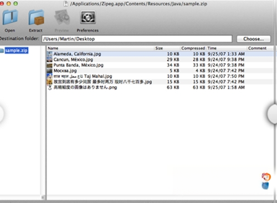The height and width of the screenshot is (203, 277).
Task: Click the 33 KB compressed value
Action: click(199, 65)
